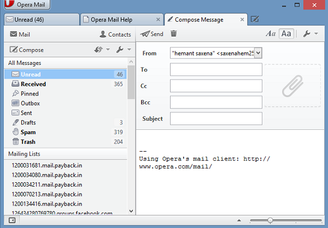Expand the check/send mail dropdown arrow

point(108,50)
